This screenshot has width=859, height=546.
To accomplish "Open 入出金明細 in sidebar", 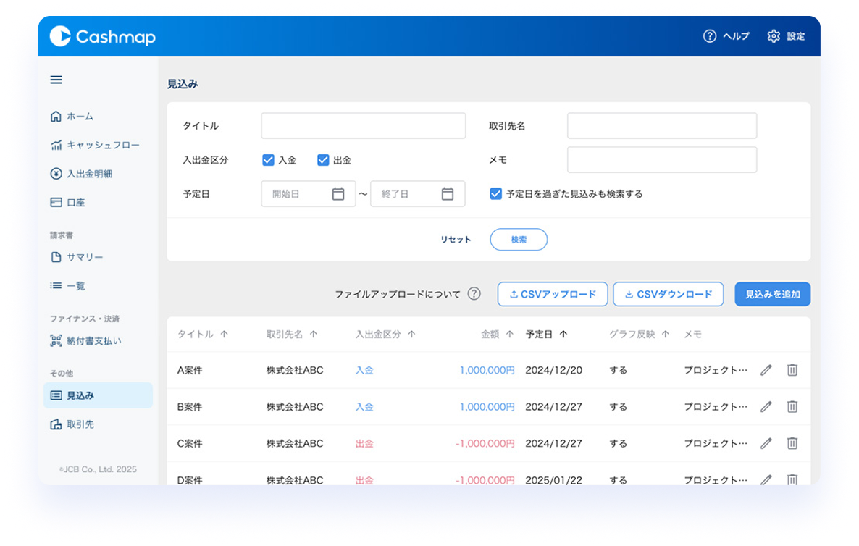I will (81, 174).
